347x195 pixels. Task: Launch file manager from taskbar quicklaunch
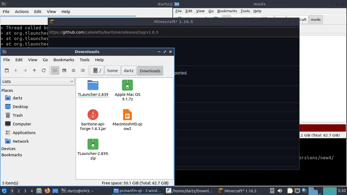click(x=39, y=191)
